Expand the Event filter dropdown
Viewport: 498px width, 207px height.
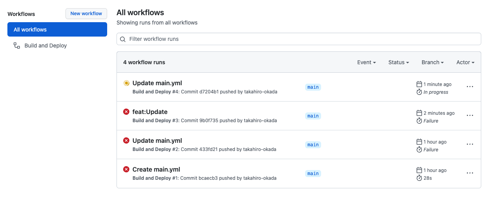[366, 62]
